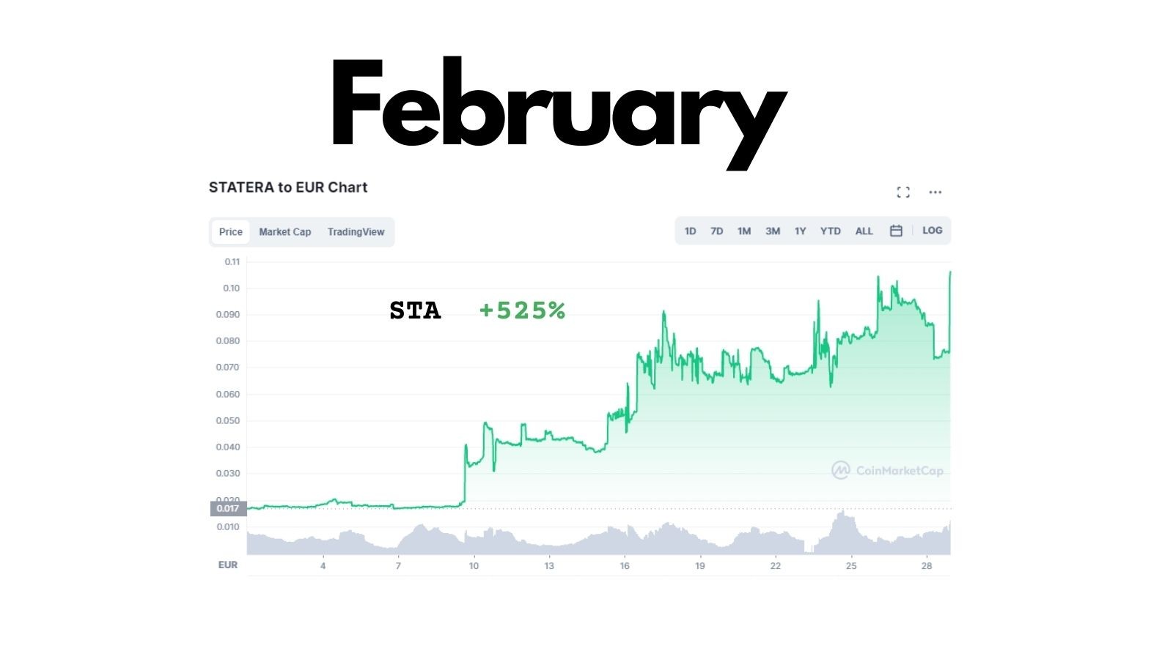Select the 1Y time range
This screenshot has height=659, width=1173.
800,231
